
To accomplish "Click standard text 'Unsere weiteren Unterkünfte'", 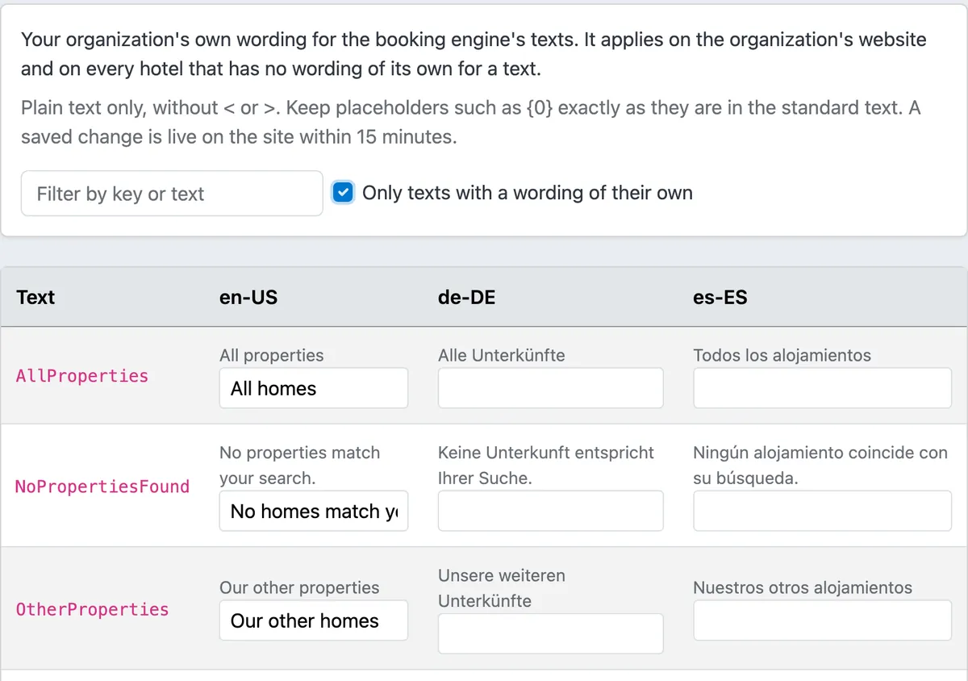I will point(502,588).
